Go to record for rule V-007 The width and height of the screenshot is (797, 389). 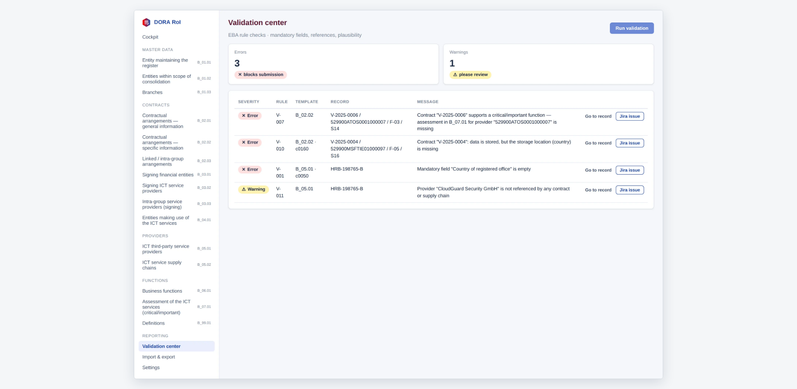click(x=598, y=116)
